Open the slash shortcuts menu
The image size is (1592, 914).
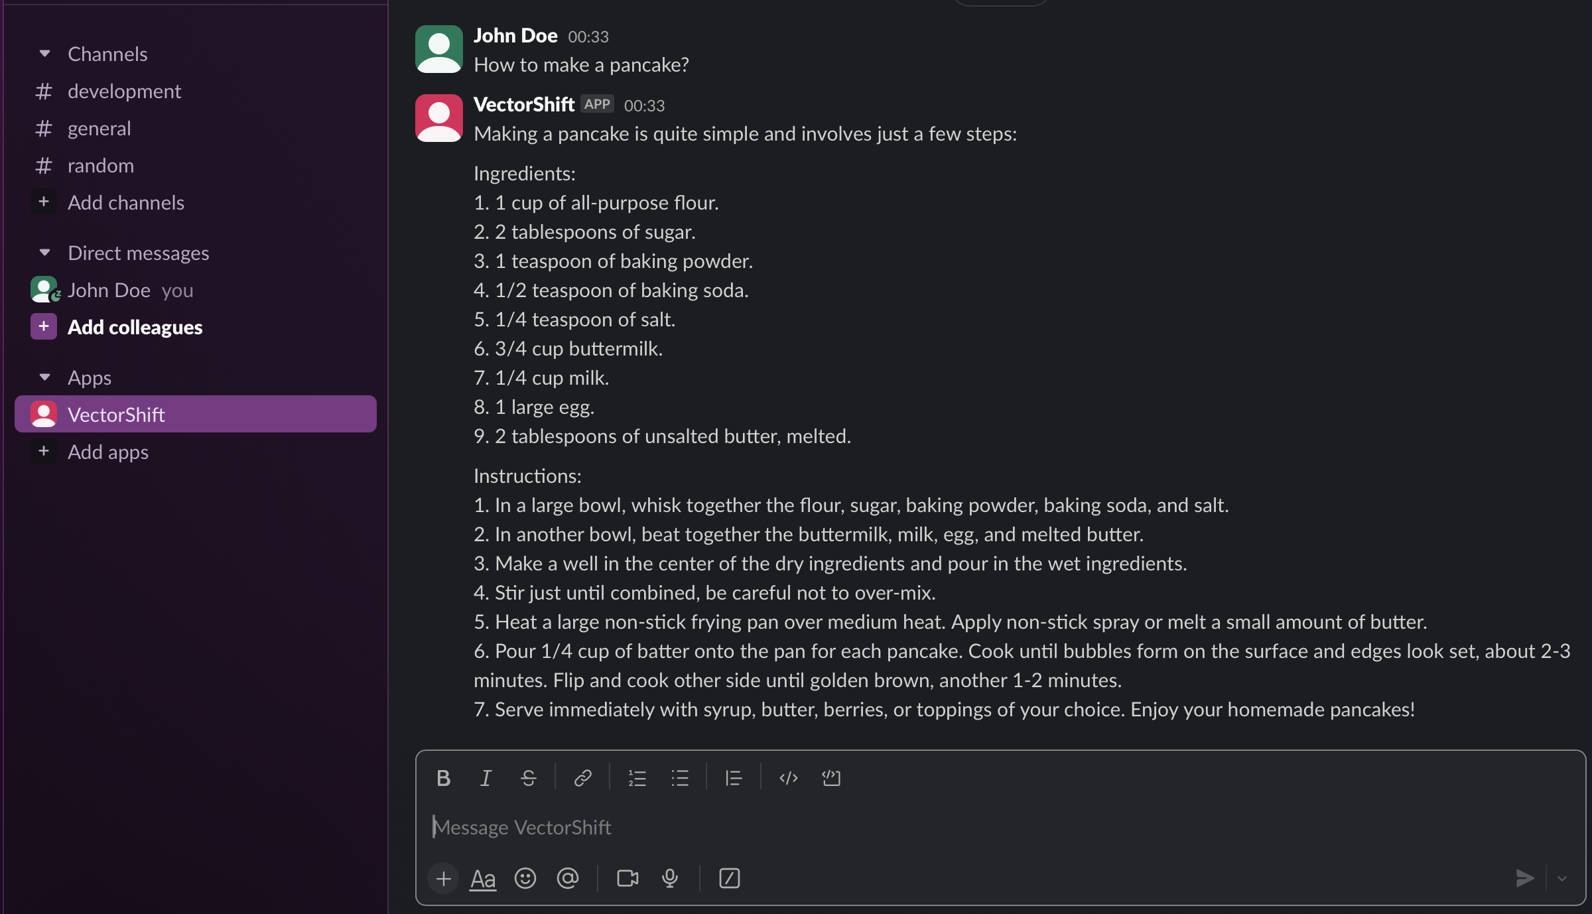click(728, 878)
